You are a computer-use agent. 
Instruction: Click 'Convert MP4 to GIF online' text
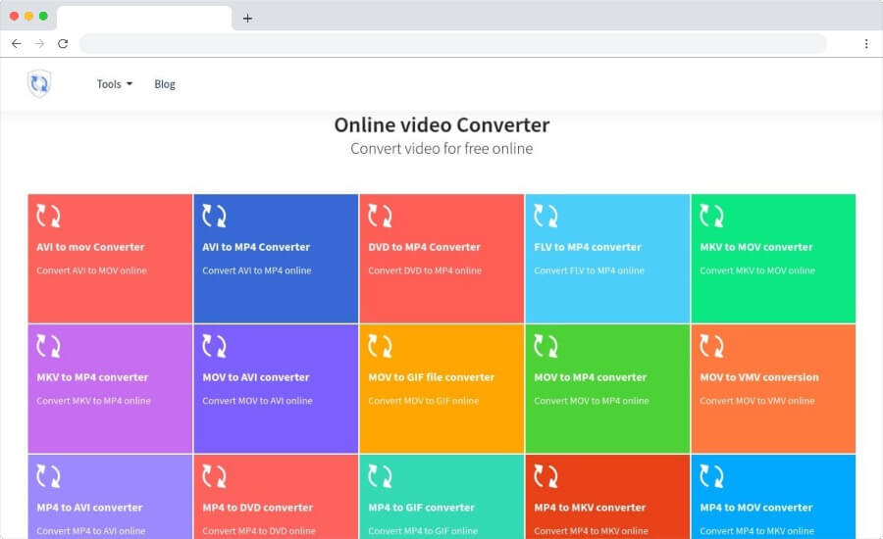[423, 531]
